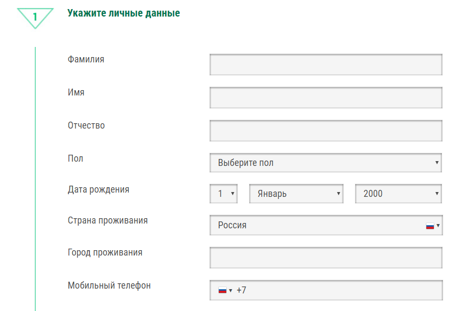Click the Дата рождения label

coord(98,189)
